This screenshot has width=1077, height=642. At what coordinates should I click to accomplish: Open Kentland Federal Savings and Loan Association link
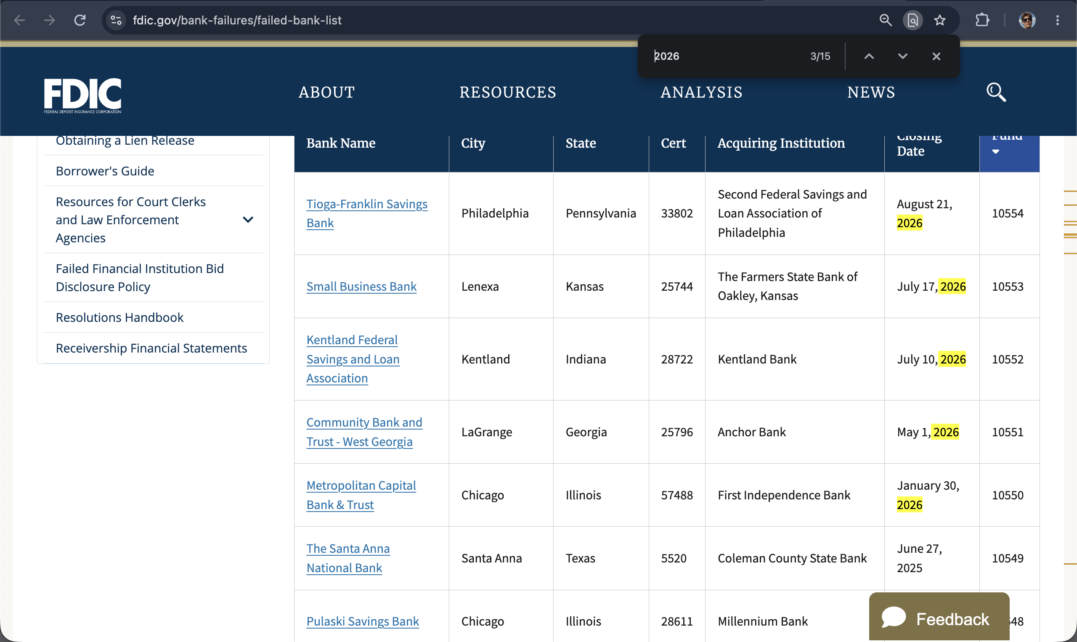(353, 359)
